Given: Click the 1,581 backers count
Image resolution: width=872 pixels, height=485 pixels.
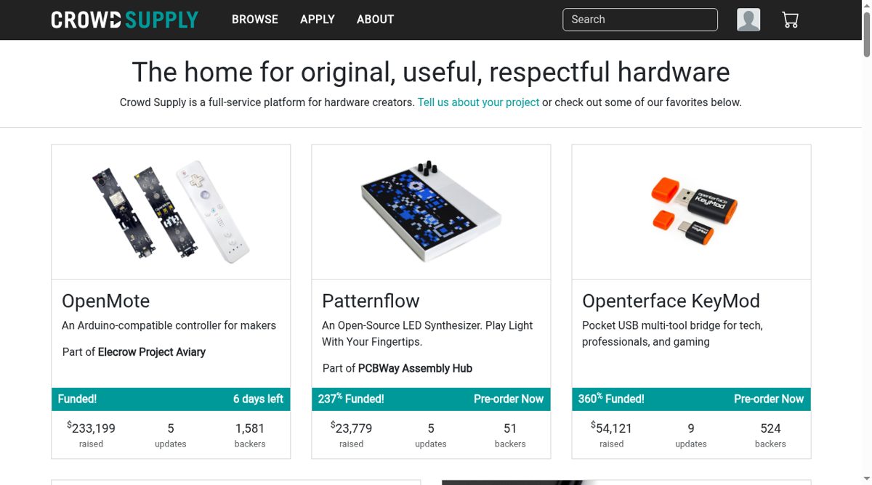Looking at the screenshot, I should click(250, 428).
